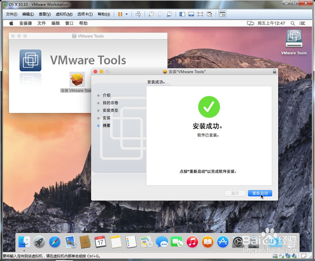Screen dimensions: 315x261
Task: Open App Store icon in Dock
Action: pyautogui.click(x=223, y=242)
